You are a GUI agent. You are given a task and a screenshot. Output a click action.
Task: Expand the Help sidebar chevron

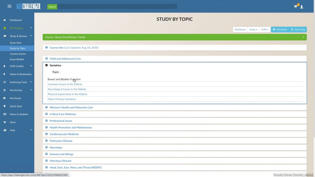[31, 130]
